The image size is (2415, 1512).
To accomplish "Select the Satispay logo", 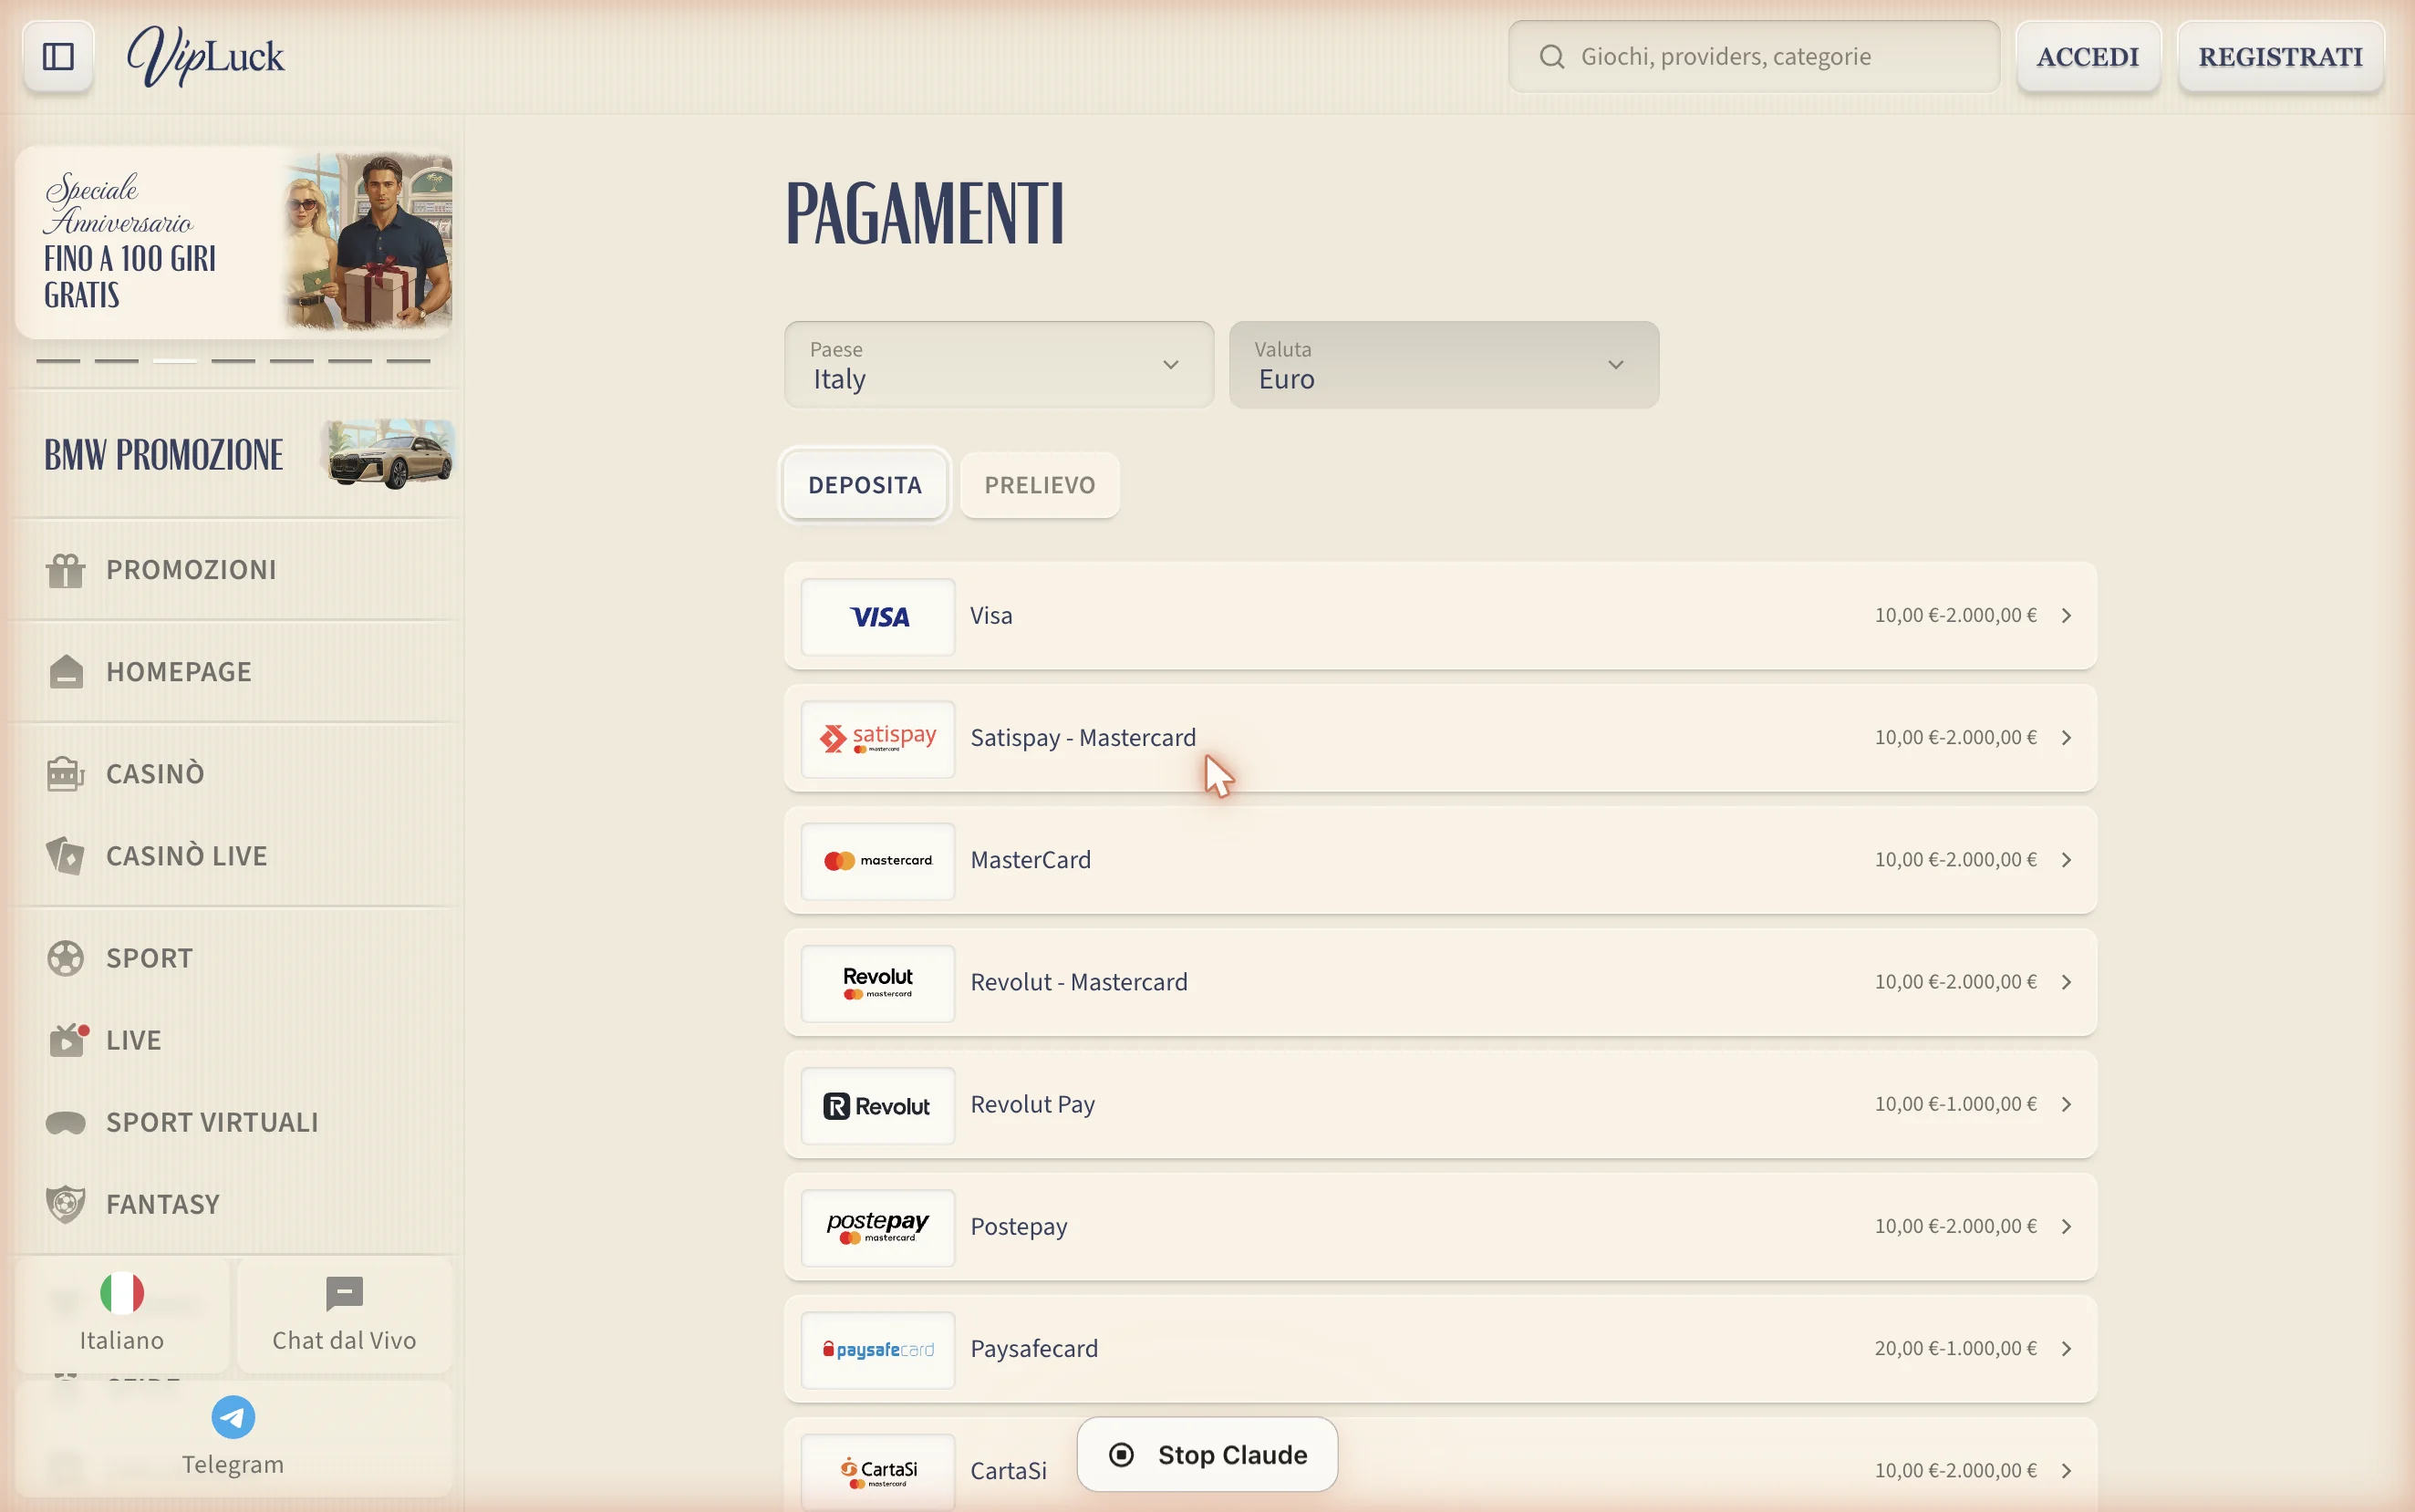I will pyautogui.click(x=878, y=739).
